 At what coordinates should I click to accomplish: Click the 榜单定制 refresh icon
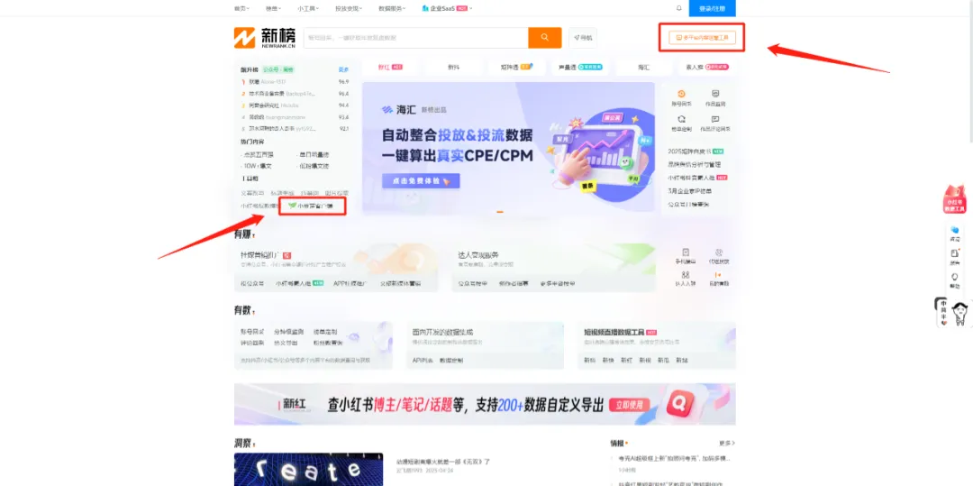point(681,118)
